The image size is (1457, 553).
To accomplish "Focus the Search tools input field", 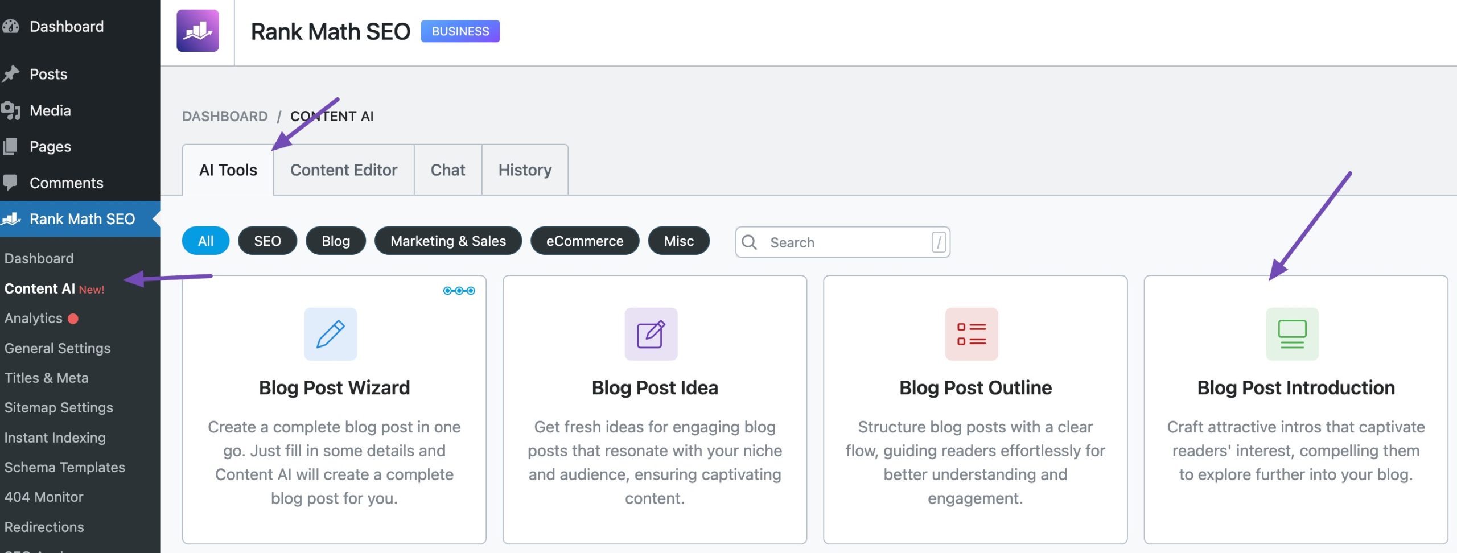I will 842,242.
